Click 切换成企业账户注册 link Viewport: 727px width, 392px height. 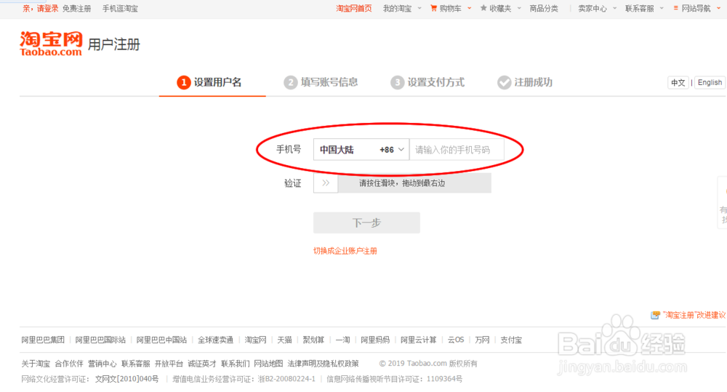coord(345,251)
